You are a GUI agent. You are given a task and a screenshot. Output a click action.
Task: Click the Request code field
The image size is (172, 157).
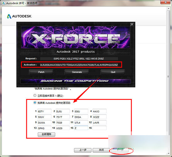(x=79, y=59)
